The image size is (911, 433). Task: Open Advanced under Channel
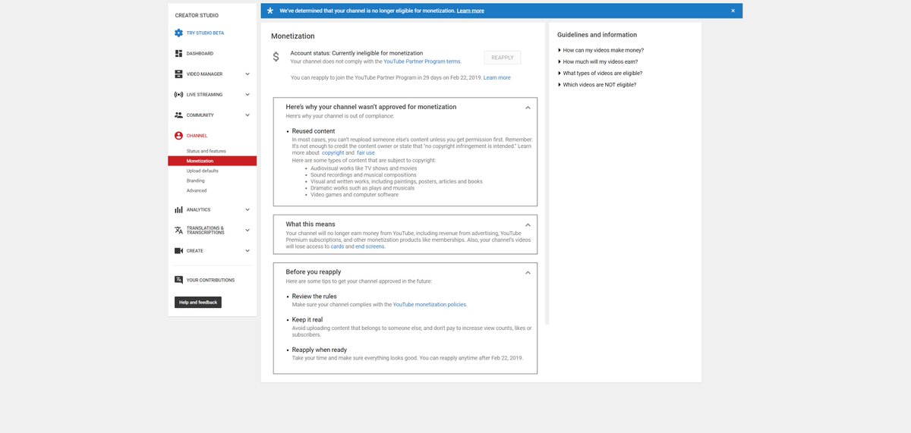(x=197, y=190)
